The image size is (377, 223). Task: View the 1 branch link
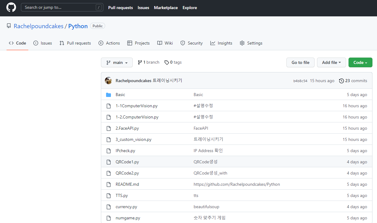click(x=148, y=62)
